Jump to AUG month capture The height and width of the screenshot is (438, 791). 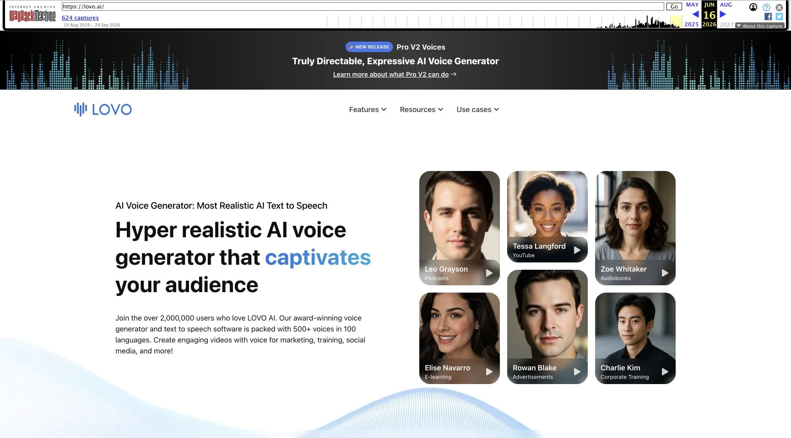[x=726, y=5]
